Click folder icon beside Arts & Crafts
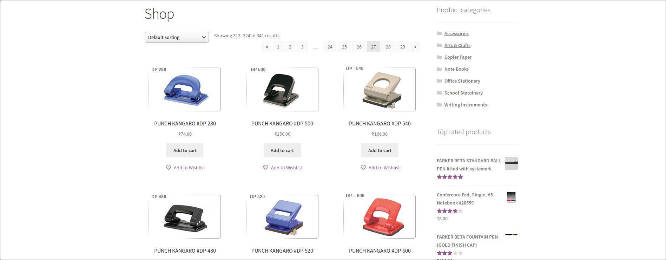The width and height of the screenshot is (666, 260). (x=439, y=45)
